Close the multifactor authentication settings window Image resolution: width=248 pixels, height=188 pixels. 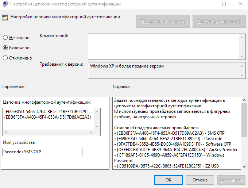pos(240,4)
